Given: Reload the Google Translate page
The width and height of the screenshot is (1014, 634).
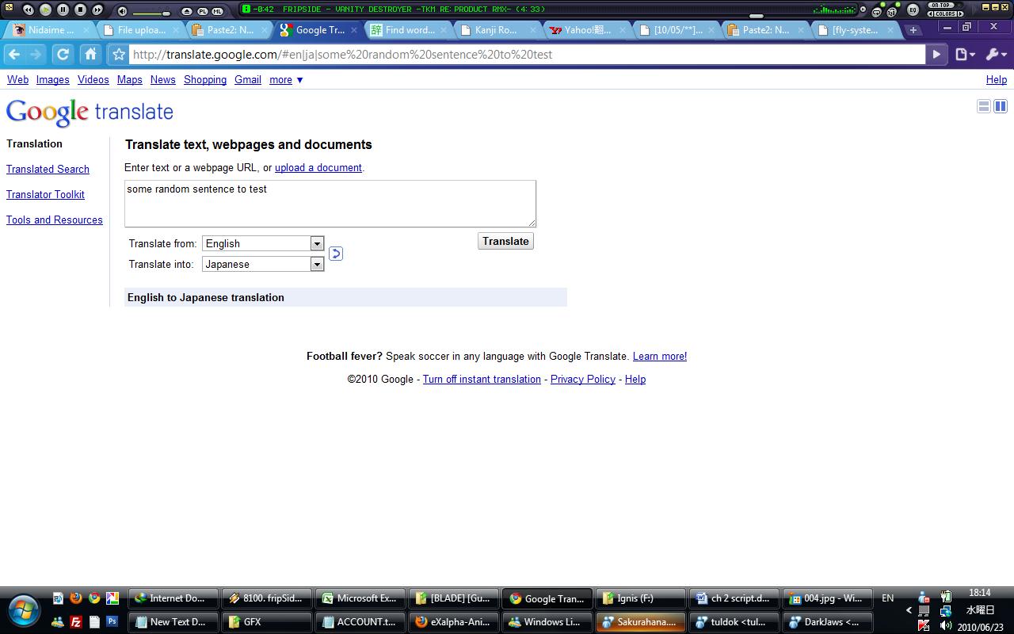Looking at the screenshot, I should click(x=63, y=54).
